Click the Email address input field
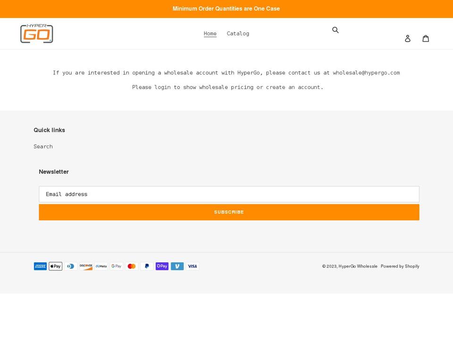This screenshot has height=339, width=453. coord(229,194)
